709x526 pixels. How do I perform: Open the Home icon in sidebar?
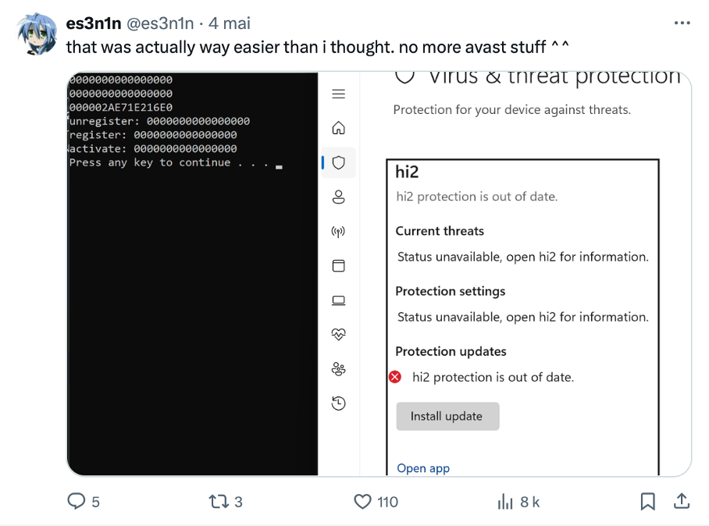338,128
